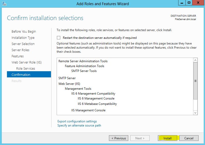
Task: Go back with Previous button
Action: coord(118,138)
